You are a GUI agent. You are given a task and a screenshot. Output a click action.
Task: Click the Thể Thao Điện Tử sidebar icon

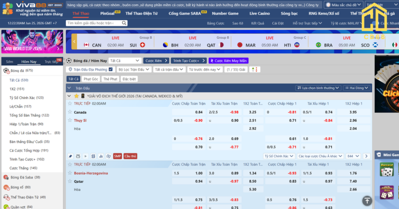click(6, 197)
